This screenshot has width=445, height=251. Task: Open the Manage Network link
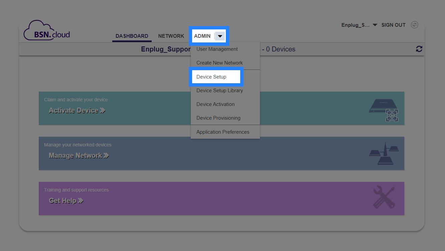pos(76,155)
